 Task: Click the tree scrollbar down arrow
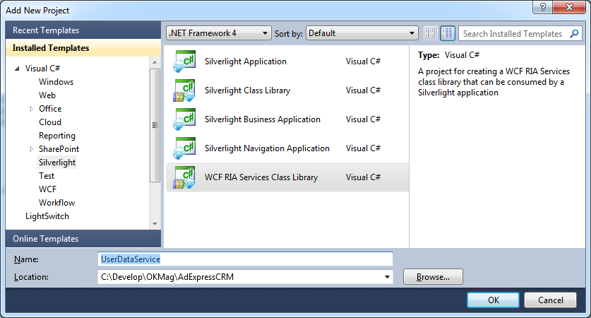coord(155,224)
